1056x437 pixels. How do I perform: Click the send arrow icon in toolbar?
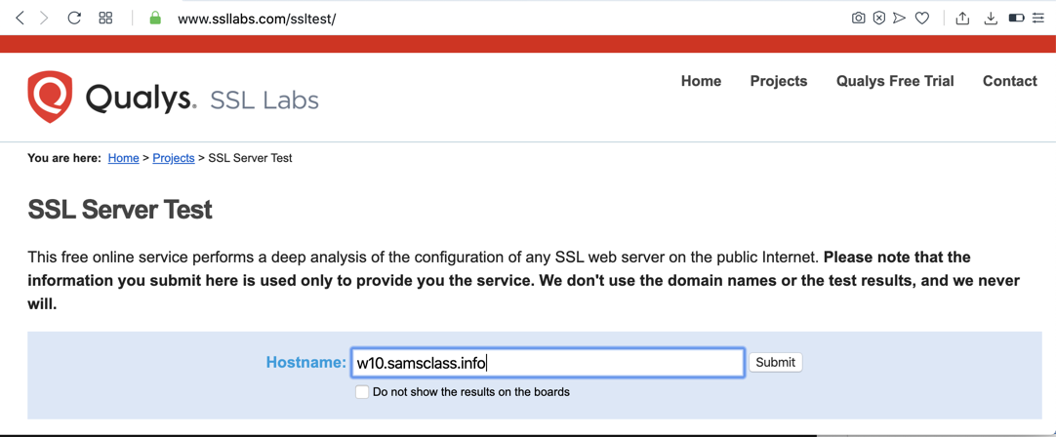(900, 19)
